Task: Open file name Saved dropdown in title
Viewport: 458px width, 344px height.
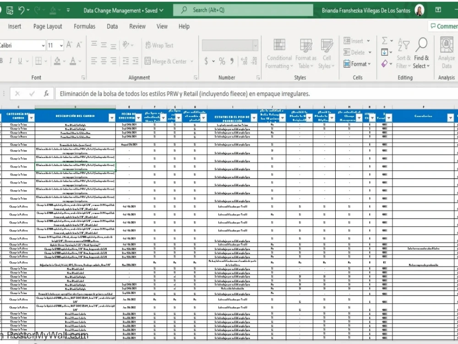Action: [161, 11]
